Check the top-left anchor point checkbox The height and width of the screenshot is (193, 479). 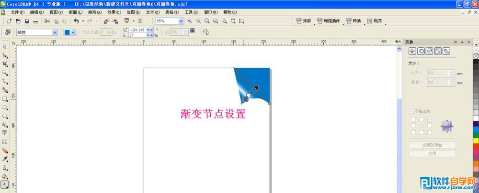tap(414, 119)
